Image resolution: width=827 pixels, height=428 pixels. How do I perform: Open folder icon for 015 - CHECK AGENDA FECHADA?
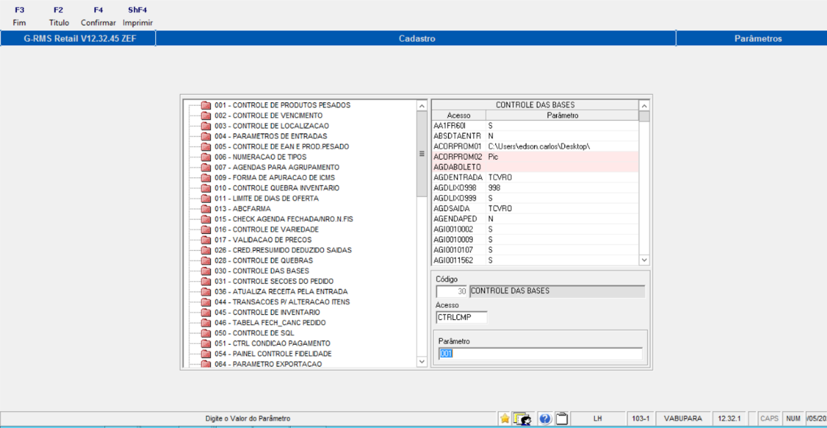(206, 219)
